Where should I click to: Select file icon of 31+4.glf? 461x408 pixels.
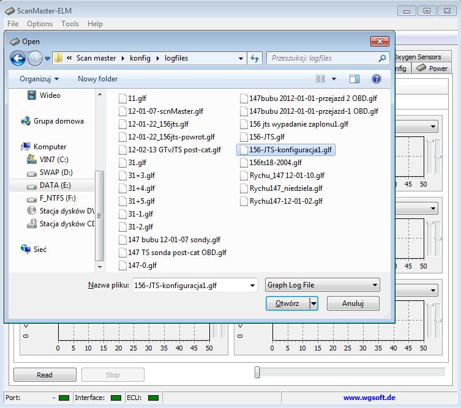pyautogui.click(x=122, y=188)
